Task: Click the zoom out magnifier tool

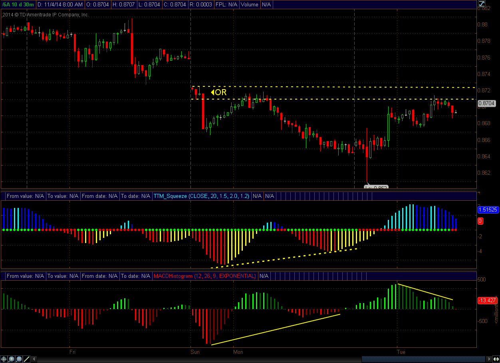Action: [19, 359]
